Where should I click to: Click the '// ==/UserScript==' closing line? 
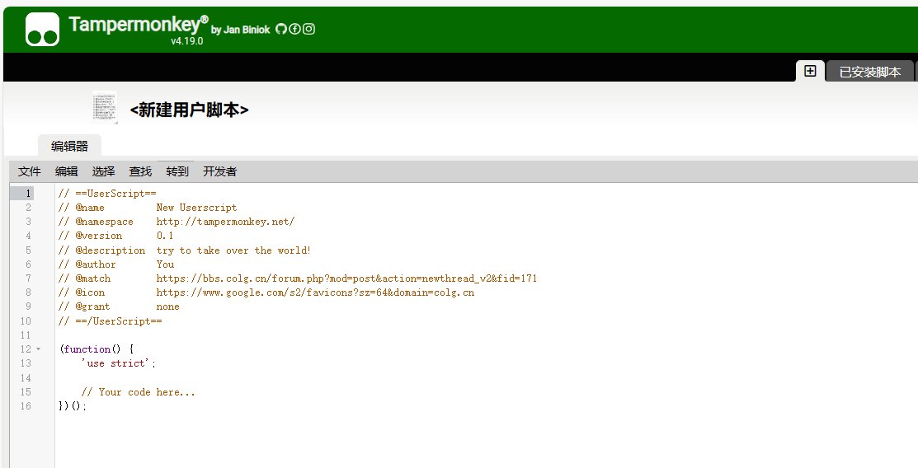(x=110, y=321)
